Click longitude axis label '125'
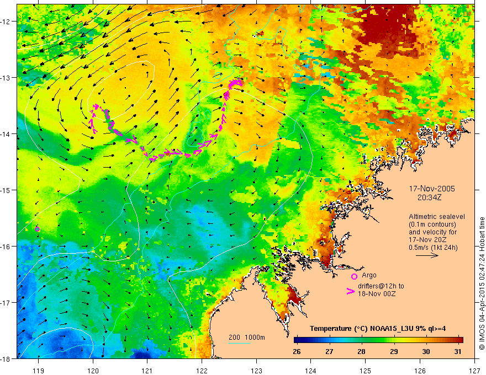 366,371
